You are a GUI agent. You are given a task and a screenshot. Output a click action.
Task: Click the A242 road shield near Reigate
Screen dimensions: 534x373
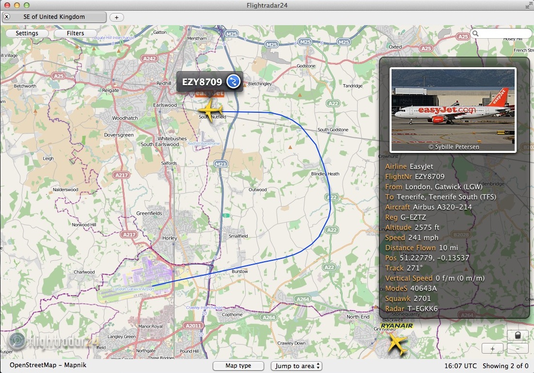150,59
